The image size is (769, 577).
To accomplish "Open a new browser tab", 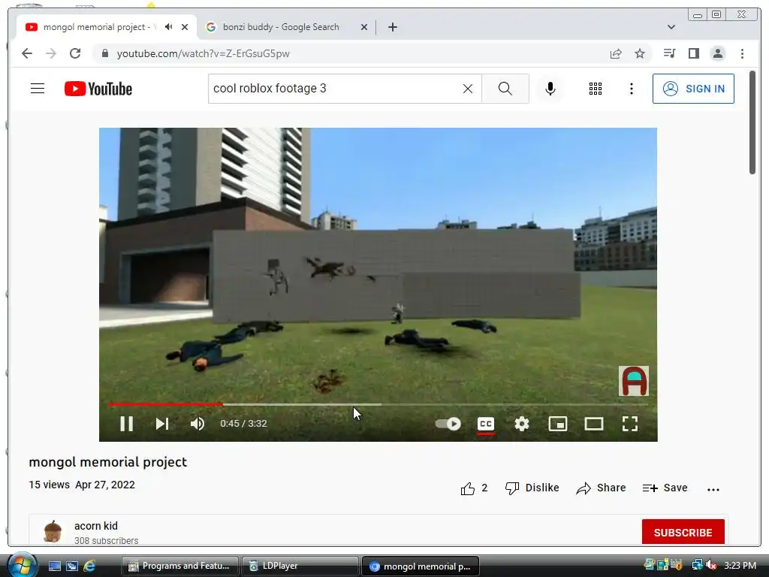I will pyautogui.click(x=392, y=27).
